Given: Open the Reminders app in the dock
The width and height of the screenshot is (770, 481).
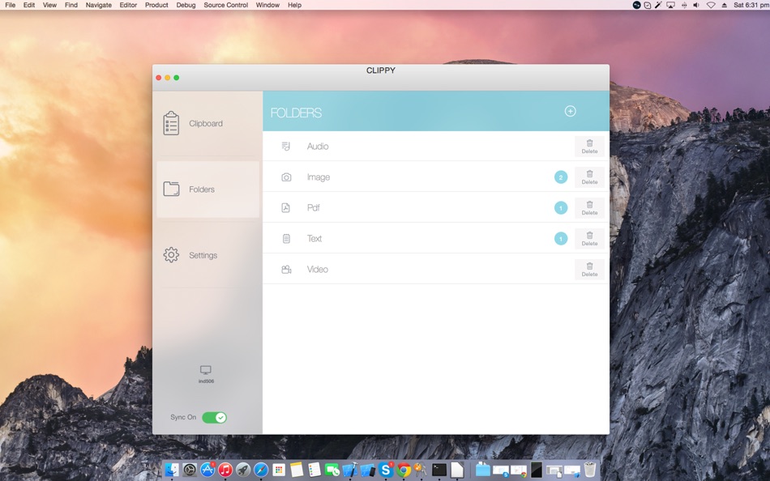Looking at the screenshot, I should (x=314, y=470).
